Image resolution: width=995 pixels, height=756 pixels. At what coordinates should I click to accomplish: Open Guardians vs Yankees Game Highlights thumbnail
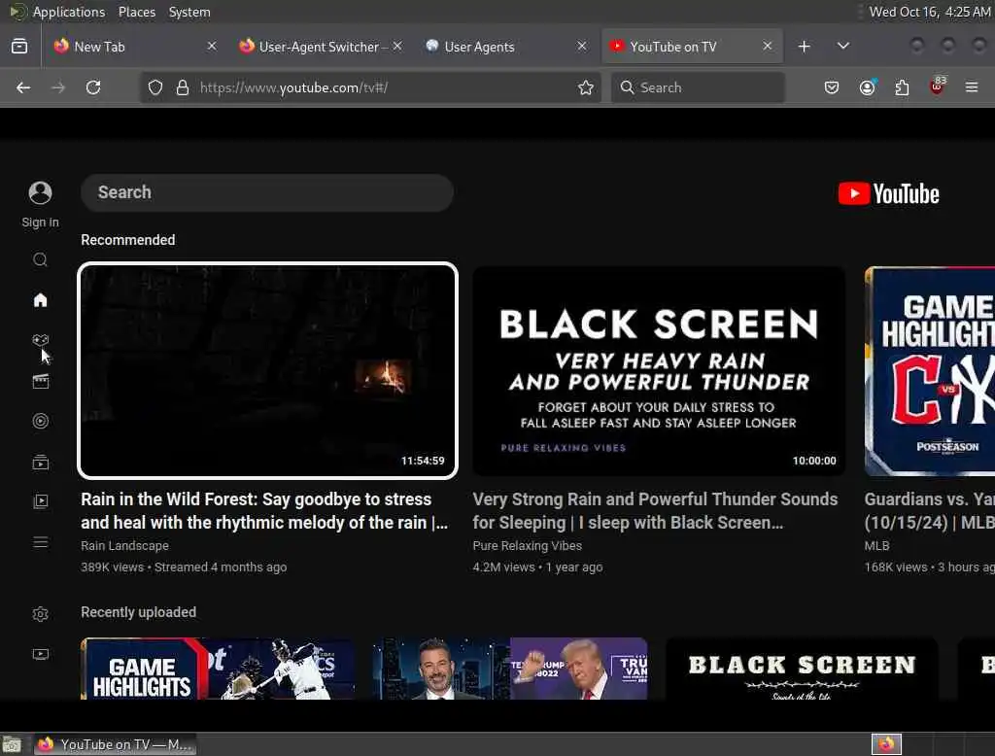click(x=930, y=370)
